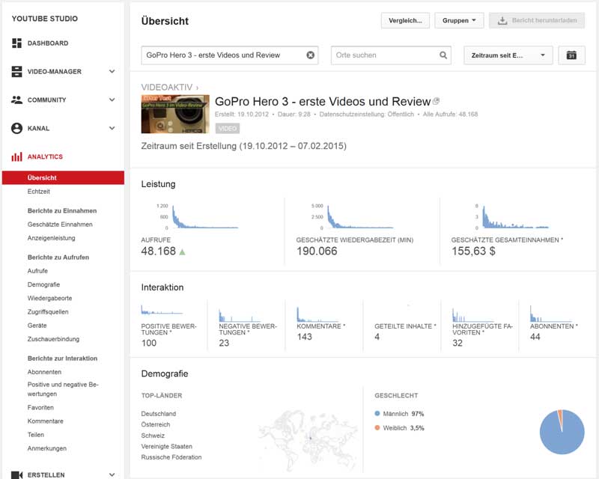Open Wiedergabeorte report
The height and width of the screenshot is (479, 599).
[49, 298]
